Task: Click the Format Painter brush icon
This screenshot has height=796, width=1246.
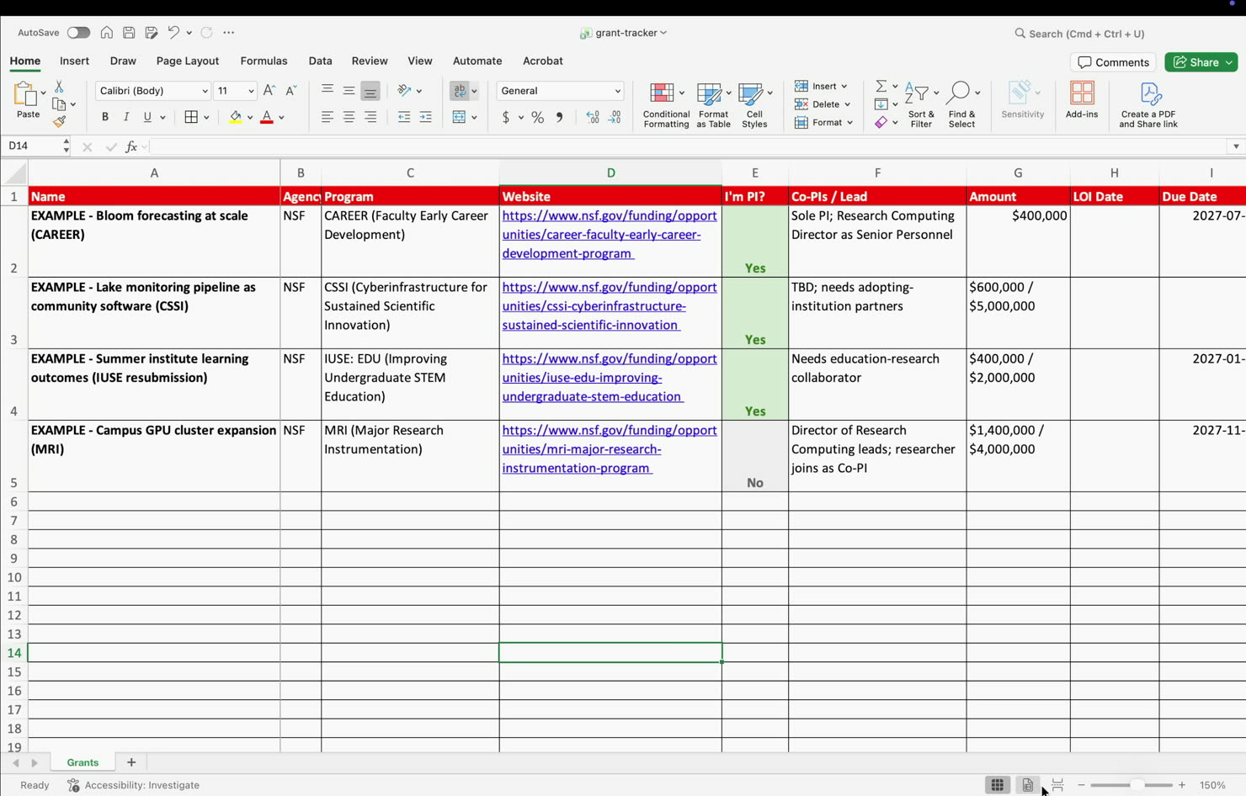Action: 59,122
